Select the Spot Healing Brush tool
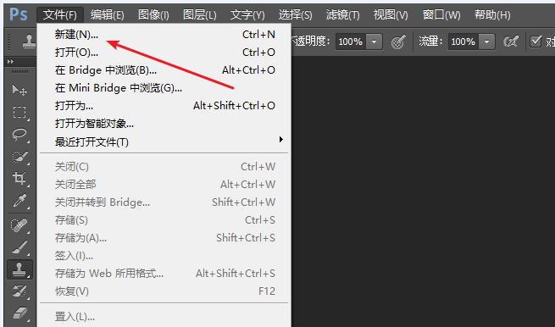 tap(19, 225)
